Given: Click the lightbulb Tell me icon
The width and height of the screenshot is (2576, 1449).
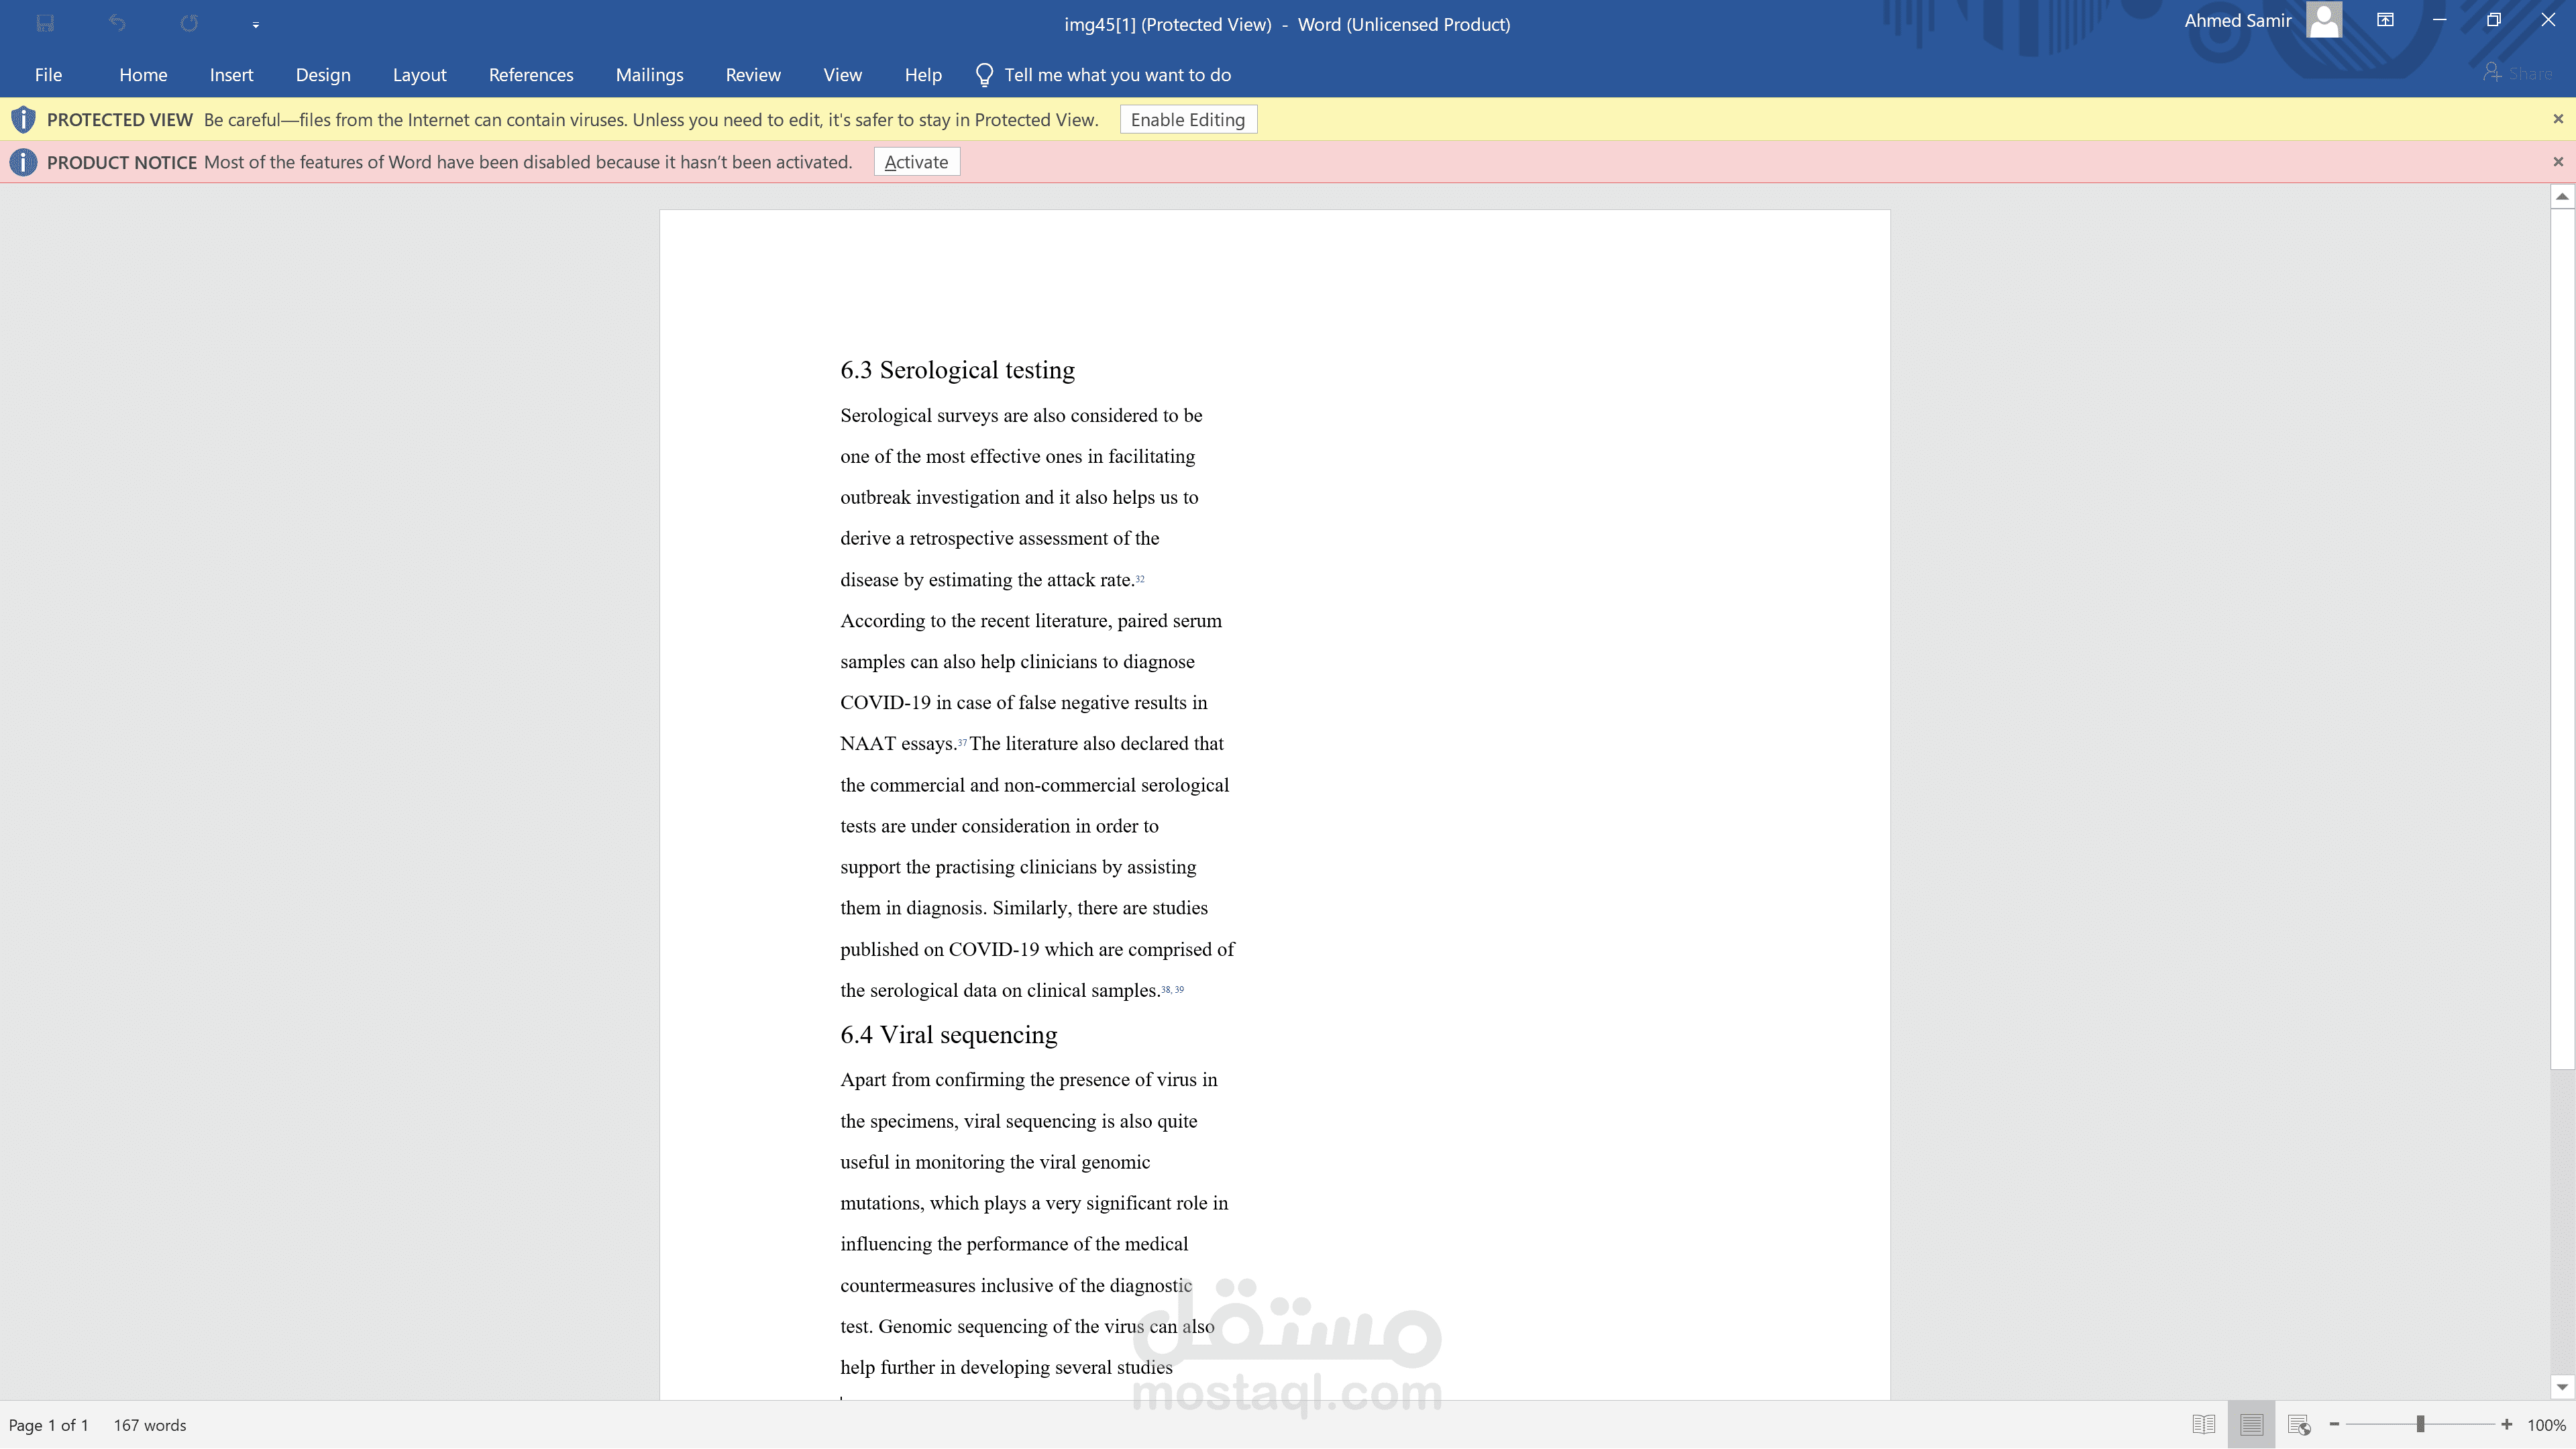Looking at the screenshot, I should pos(984,75).
